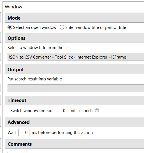Screen dimensions: 144x153
Task: Click the comments text box
Action: tap(76, 152)
